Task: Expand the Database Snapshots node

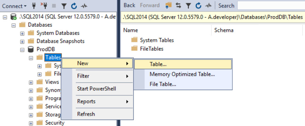Action: pyautogui.click(x=22, y=42)
